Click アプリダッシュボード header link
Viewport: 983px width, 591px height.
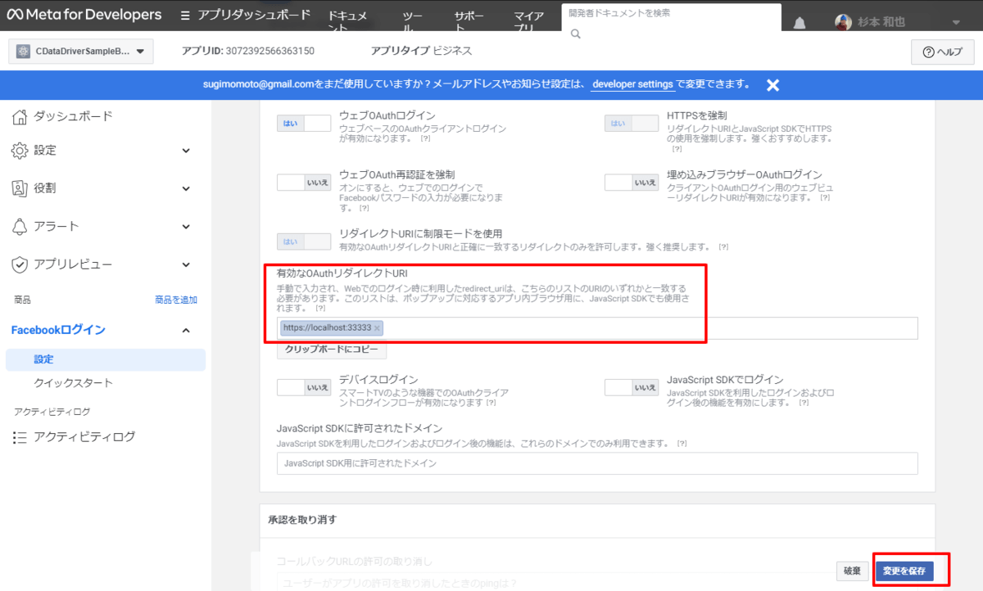255,16
